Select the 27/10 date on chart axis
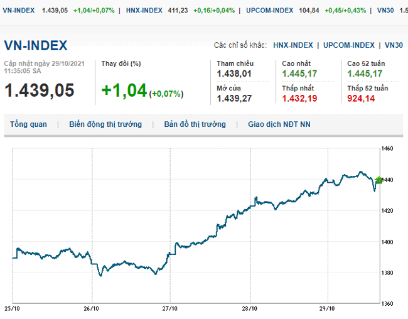This screenshot has width=408, height=319. 170,308
